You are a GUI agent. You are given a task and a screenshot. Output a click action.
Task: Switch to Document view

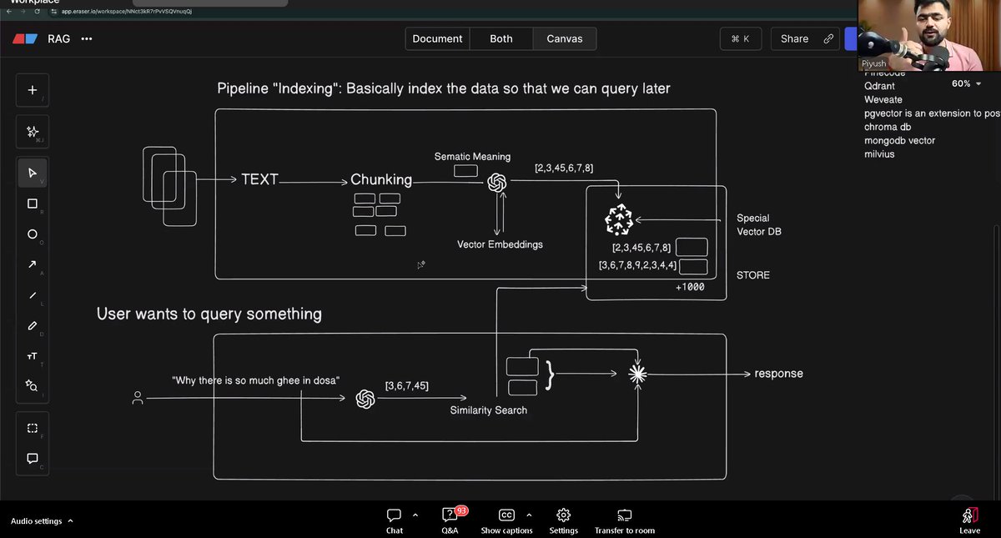(x=437, y=38)
